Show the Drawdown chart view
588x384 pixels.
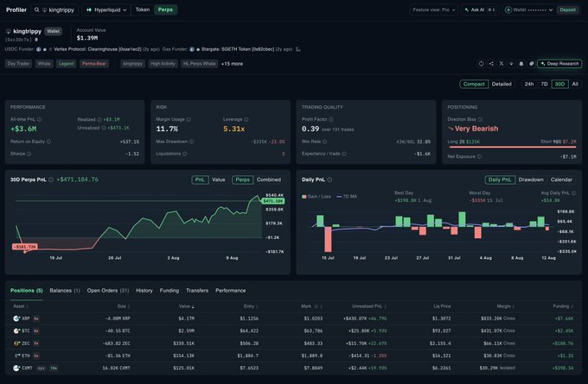(x=531, y=179)
